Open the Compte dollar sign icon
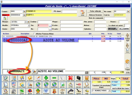Screen dimensions: 132x95 click(22, 91)
